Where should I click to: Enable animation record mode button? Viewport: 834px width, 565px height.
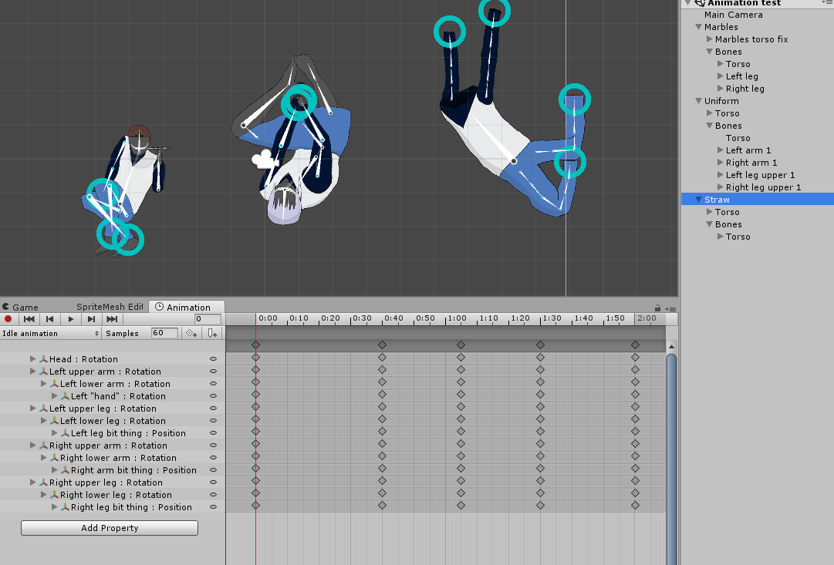(x=8, y=319)
